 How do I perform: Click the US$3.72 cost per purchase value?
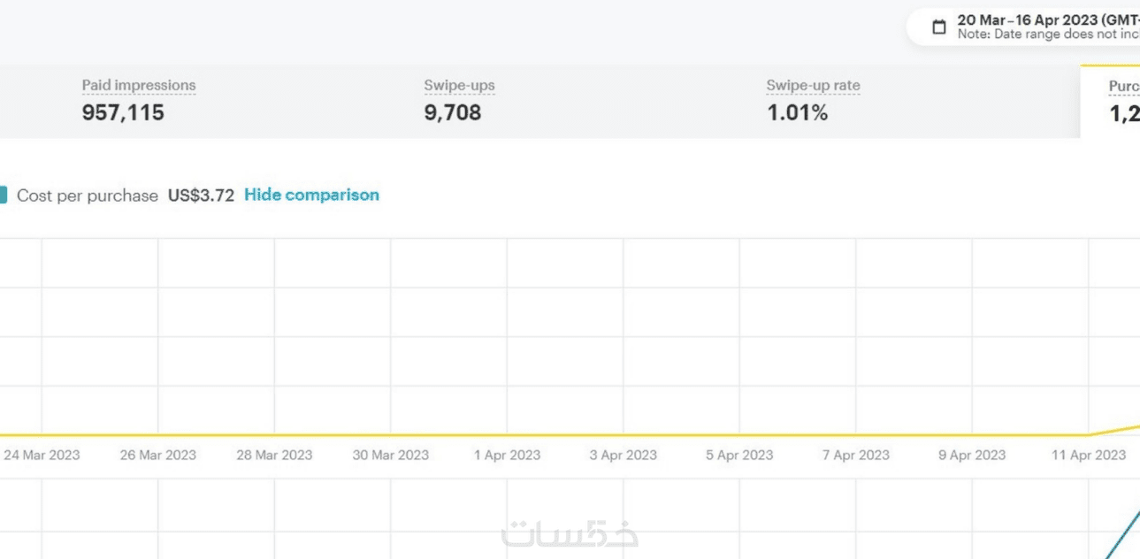coord(201,195)
